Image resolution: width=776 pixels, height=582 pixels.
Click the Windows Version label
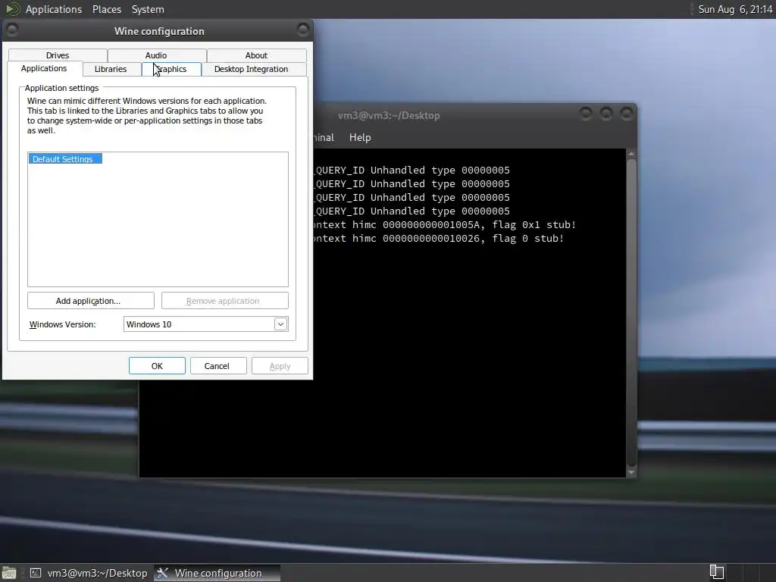[62, 324]
